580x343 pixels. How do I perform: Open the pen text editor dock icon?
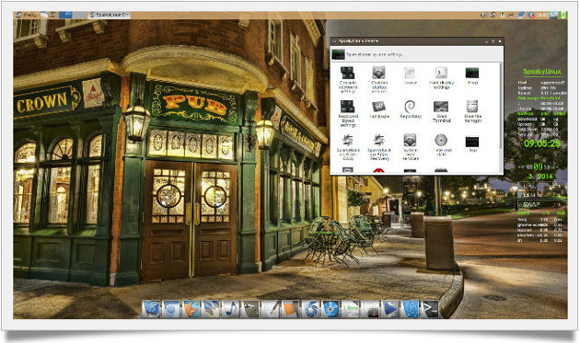[271, 309]
